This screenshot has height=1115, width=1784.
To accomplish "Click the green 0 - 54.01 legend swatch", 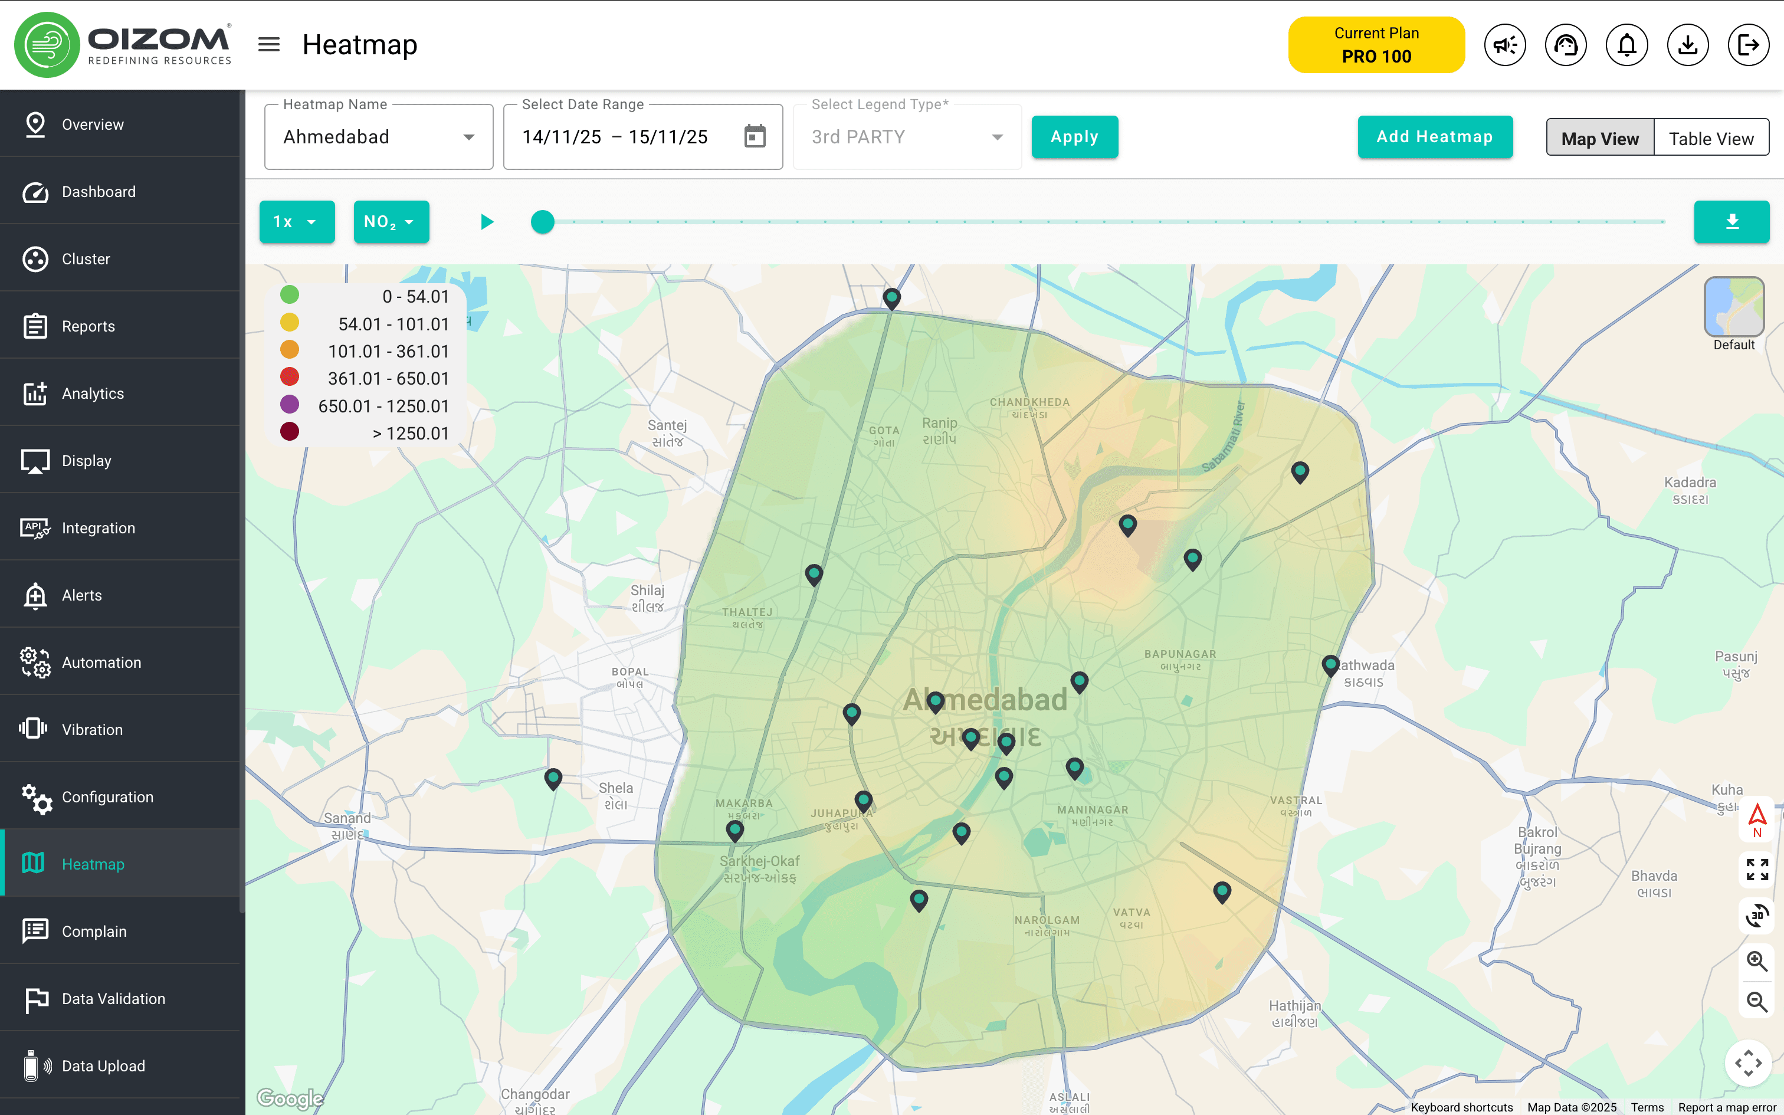I will coord(290,295).
